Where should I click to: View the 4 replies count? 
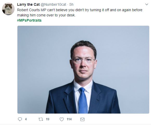click(x=26, y=119)
